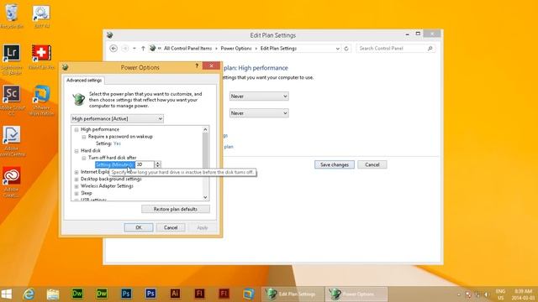
Task: Click Cancel in Power Options dialog
Action: (171, 227)
